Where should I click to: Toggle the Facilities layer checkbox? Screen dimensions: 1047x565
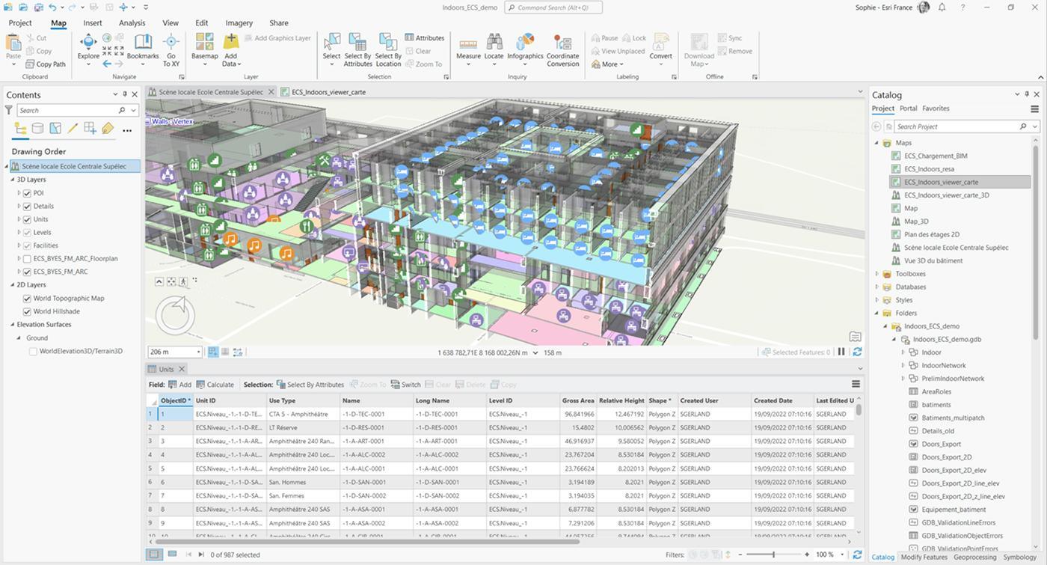click(27, 245)
